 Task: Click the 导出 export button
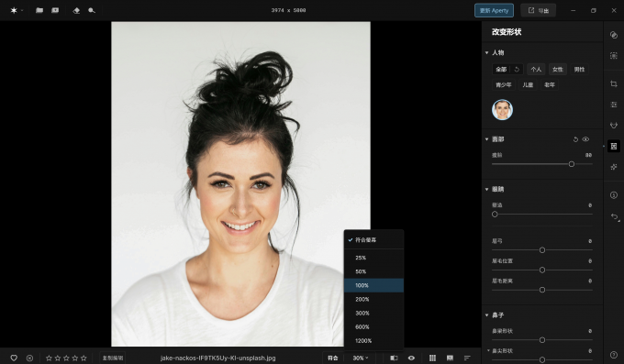(538, 10)
